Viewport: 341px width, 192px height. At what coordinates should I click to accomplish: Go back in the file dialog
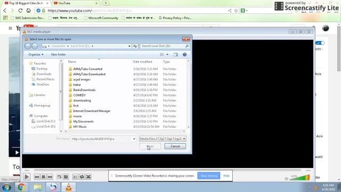pos(28,46)
